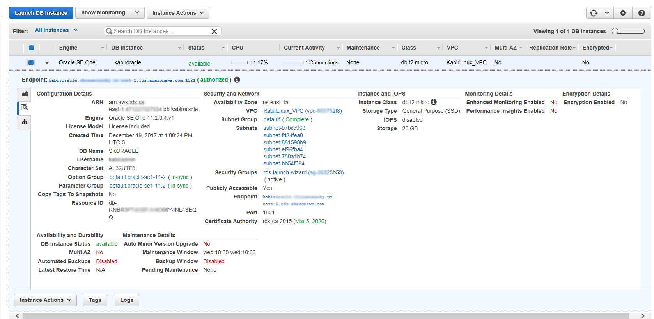Click the KabirLinux_VPC link in Security and Network
654x319 pixels.
303,111
